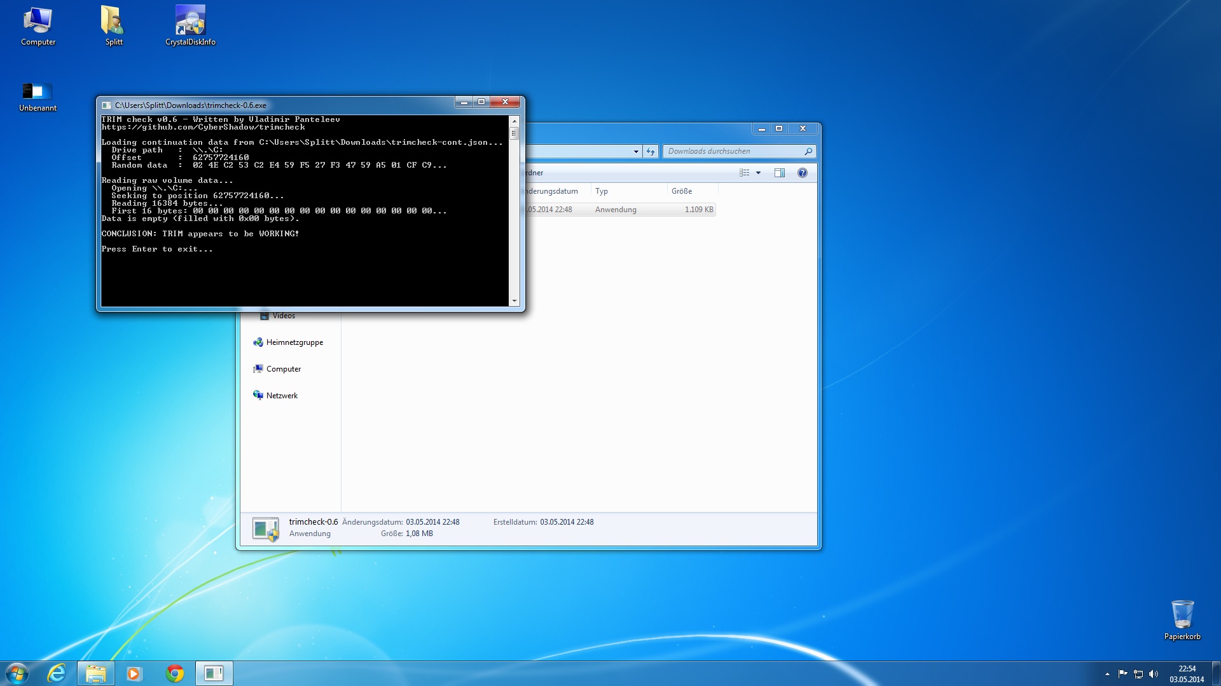Sort files by the Typ column
Screen dimensions: 1221x686
point(602,191)
